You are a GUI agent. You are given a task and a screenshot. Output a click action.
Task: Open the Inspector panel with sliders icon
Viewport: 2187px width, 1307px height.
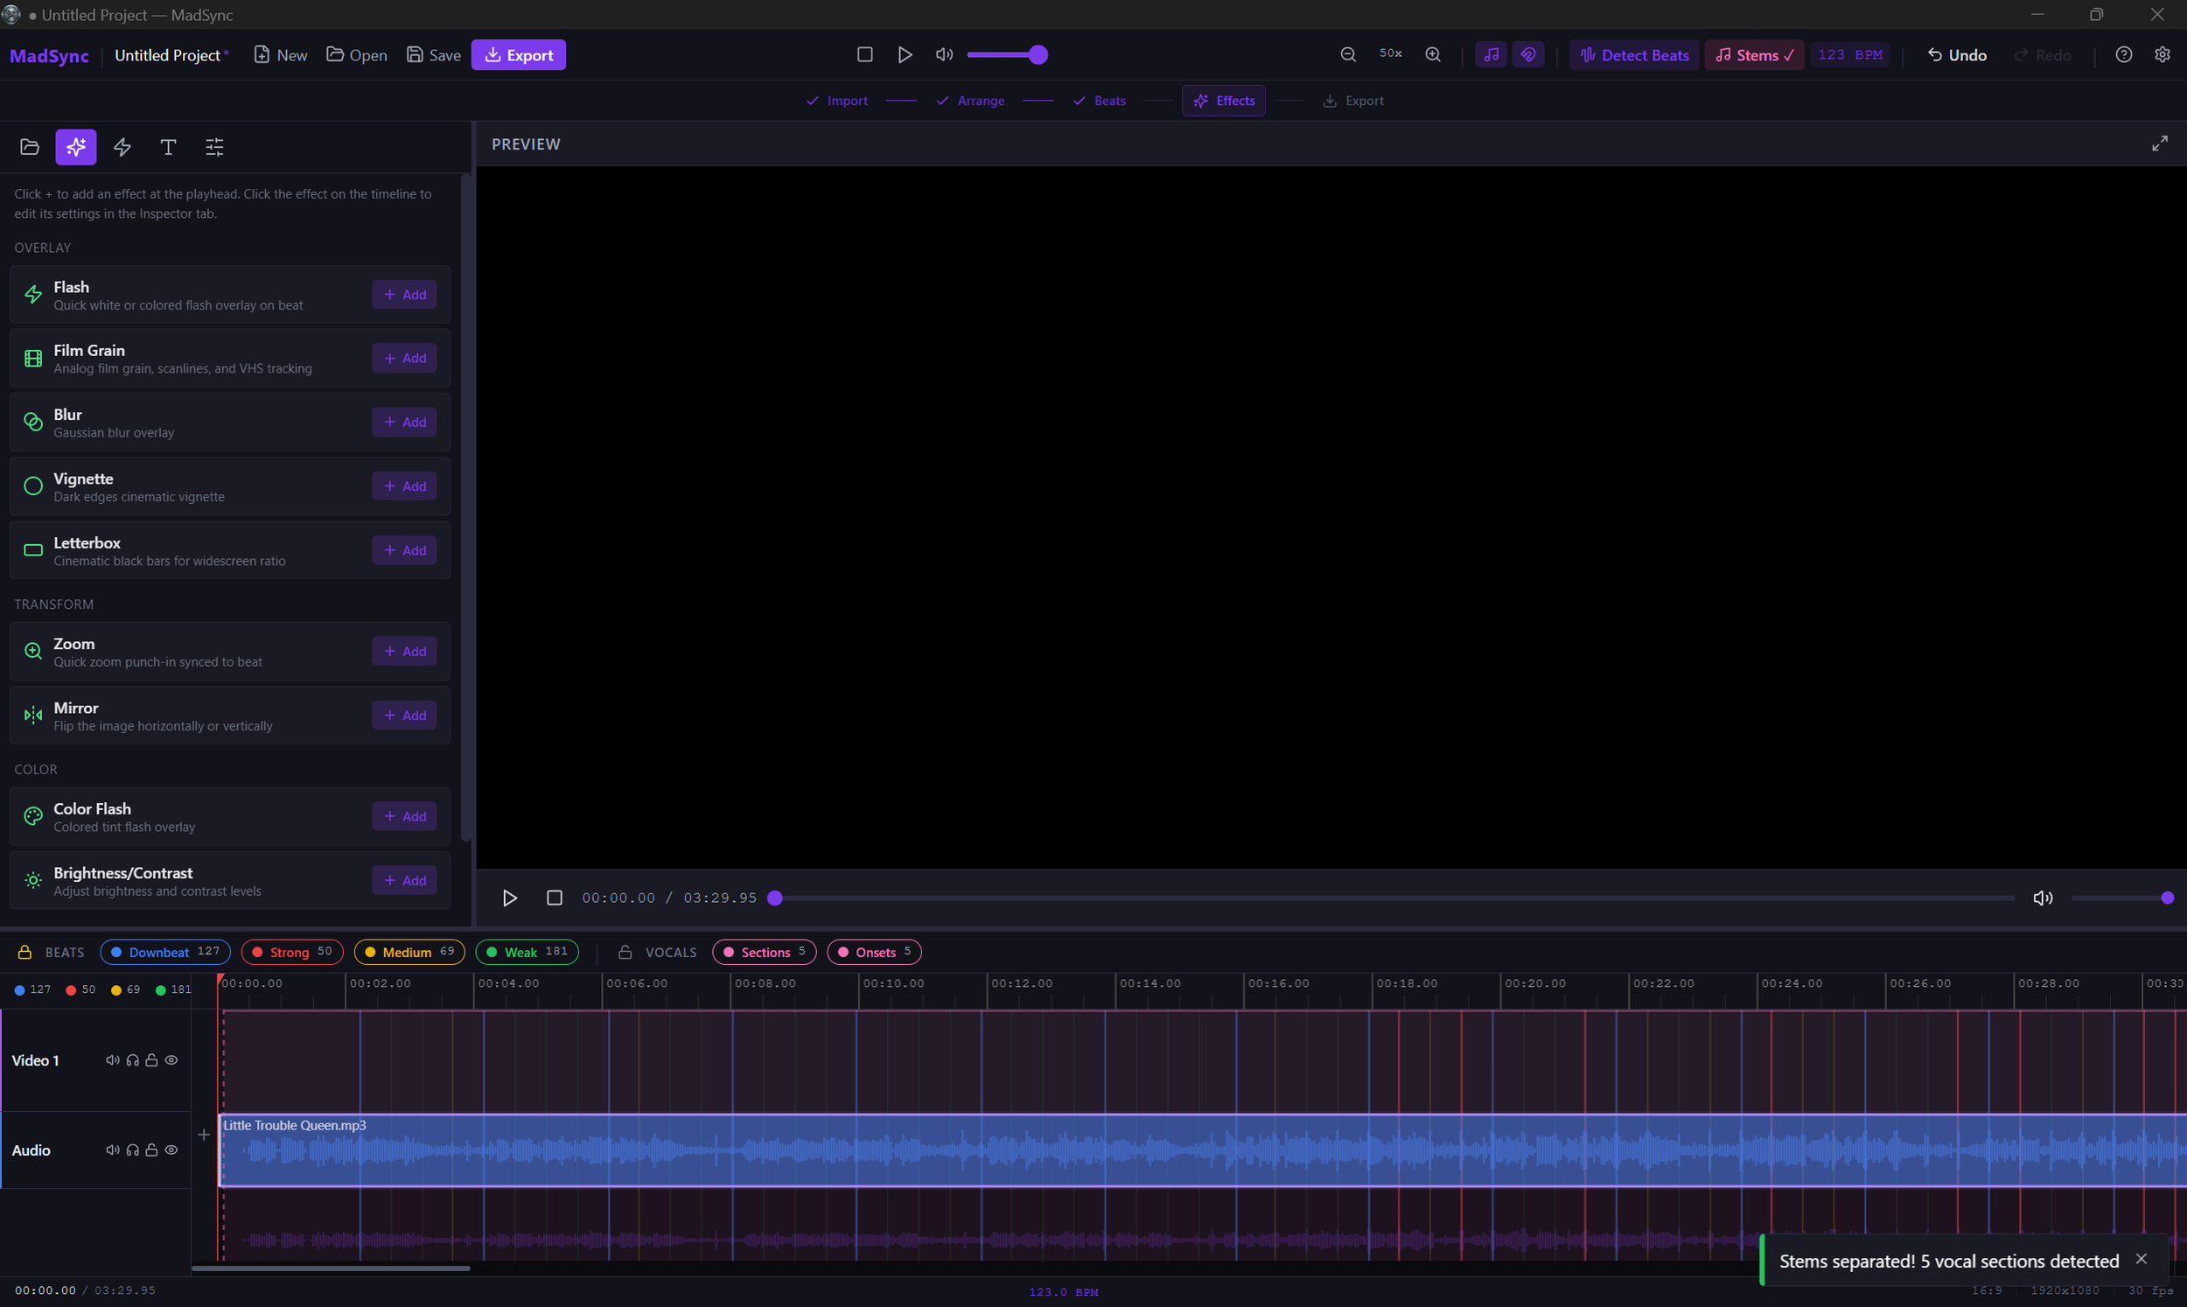click(x=213, y=147)
